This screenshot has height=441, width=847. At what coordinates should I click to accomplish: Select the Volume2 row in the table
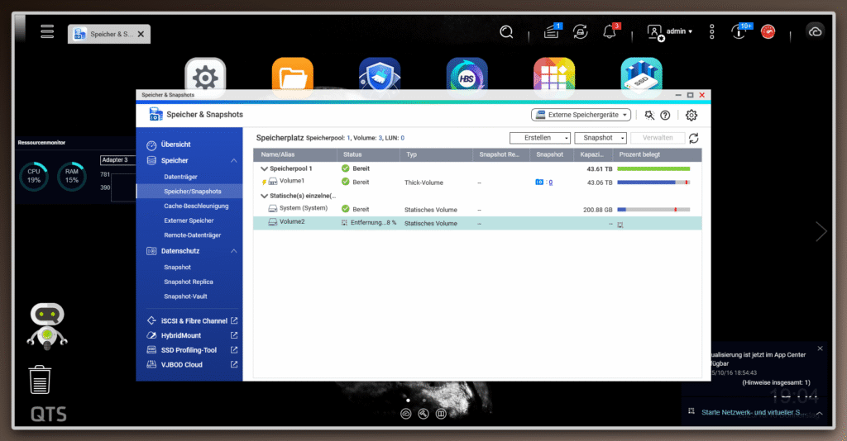coord(414,223)
